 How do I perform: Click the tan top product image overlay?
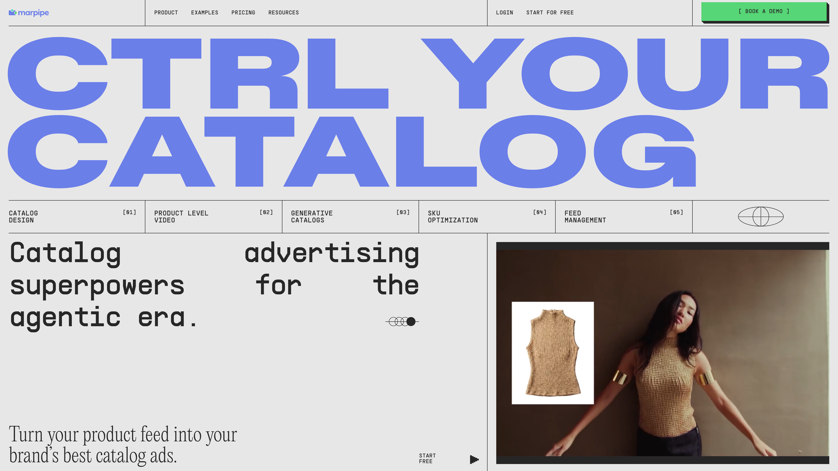[552, 352]
